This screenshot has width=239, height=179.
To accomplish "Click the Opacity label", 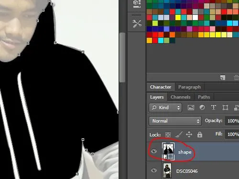I will (213, 121).
